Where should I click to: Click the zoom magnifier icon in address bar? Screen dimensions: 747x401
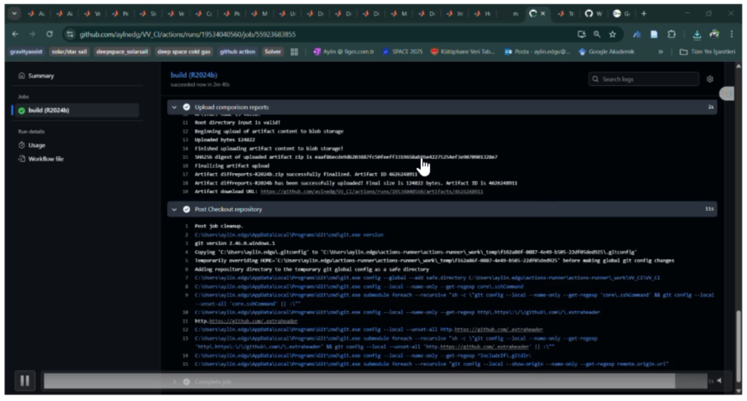[597, 34]
